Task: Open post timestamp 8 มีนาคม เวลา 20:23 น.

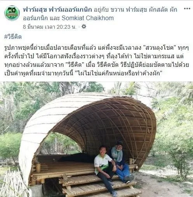Action: click(x=50, y=27)
